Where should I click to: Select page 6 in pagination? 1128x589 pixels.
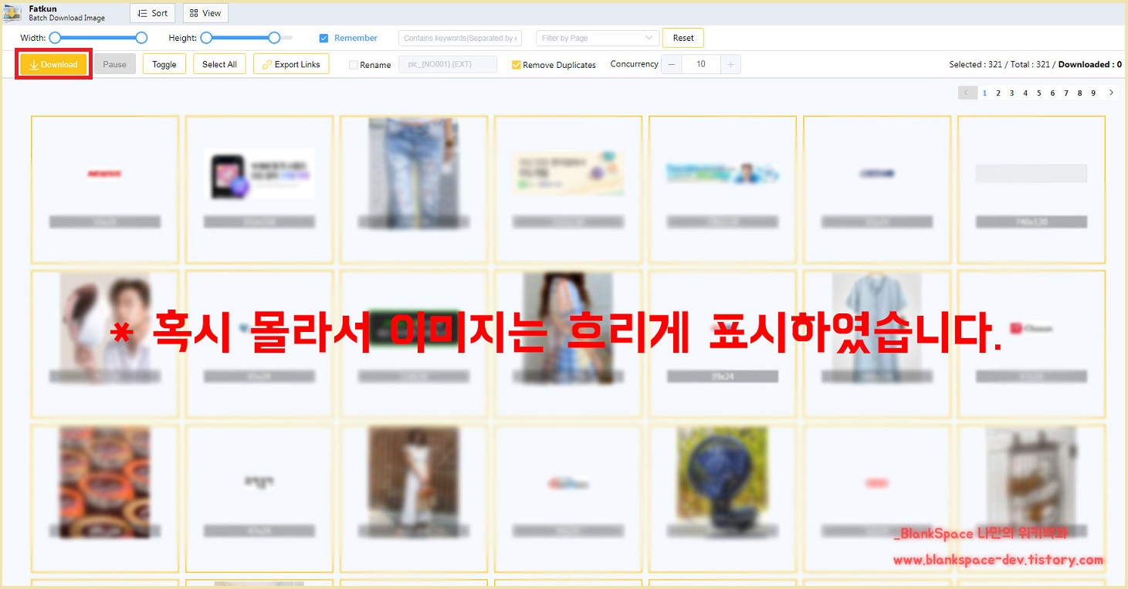pos(1052,93)
